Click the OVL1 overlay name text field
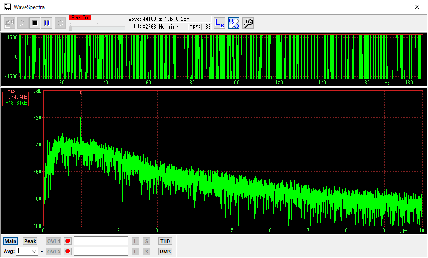This screenshot has height=258, width=428. [x=101, y=241]
